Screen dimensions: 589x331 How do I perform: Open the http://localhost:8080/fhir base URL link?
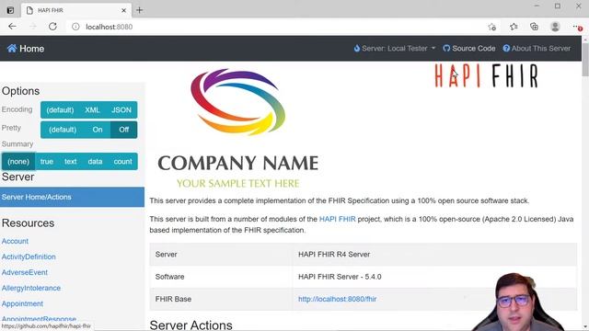(x=338, y=299)
